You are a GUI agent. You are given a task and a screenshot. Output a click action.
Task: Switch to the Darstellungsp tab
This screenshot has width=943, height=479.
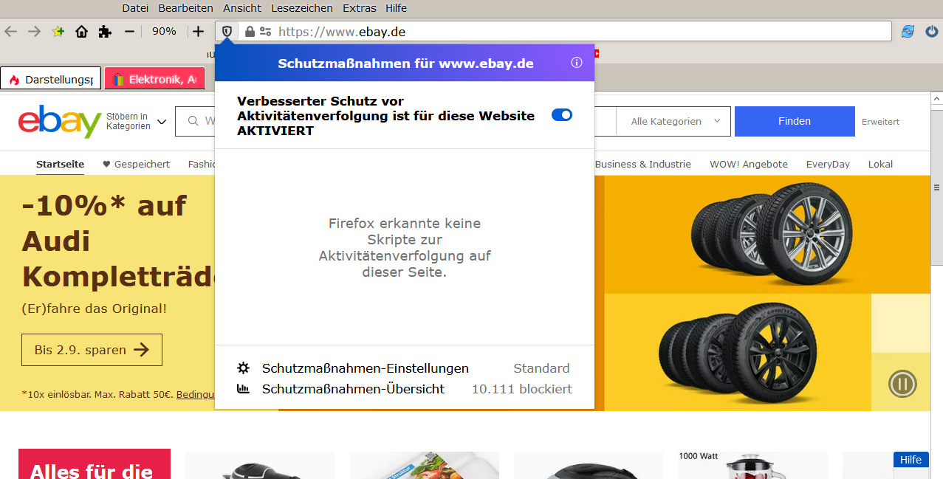[x=51, y=79]
